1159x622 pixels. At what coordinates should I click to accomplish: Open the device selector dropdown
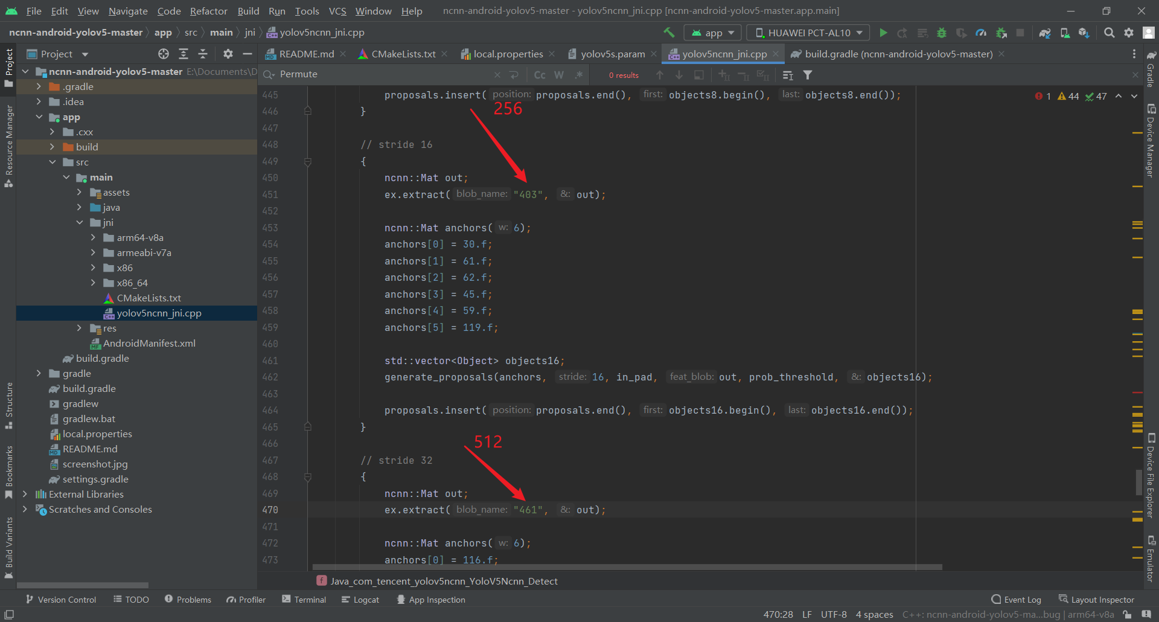[x=807, y=32]
